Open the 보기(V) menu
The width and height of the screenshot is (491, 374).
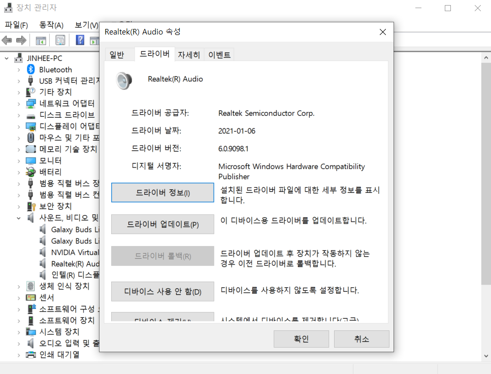click(86, 25)
